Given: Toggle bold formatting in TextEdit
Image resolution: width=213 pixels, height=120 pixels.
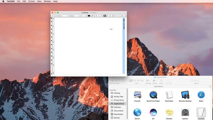Looking at the screenshot, I should pyautogui.click(x=96, y=16).
